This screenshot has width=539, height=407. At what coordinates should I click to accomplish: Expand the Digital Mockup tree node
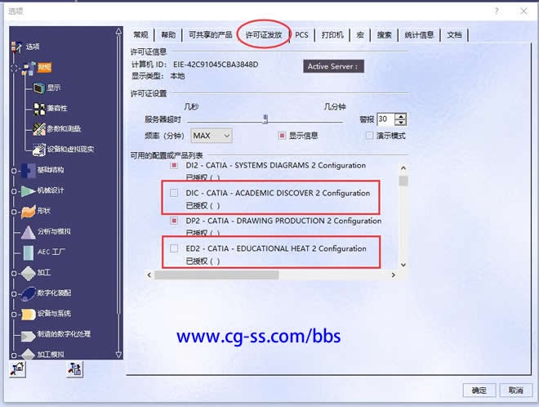(x=14, y=294)
